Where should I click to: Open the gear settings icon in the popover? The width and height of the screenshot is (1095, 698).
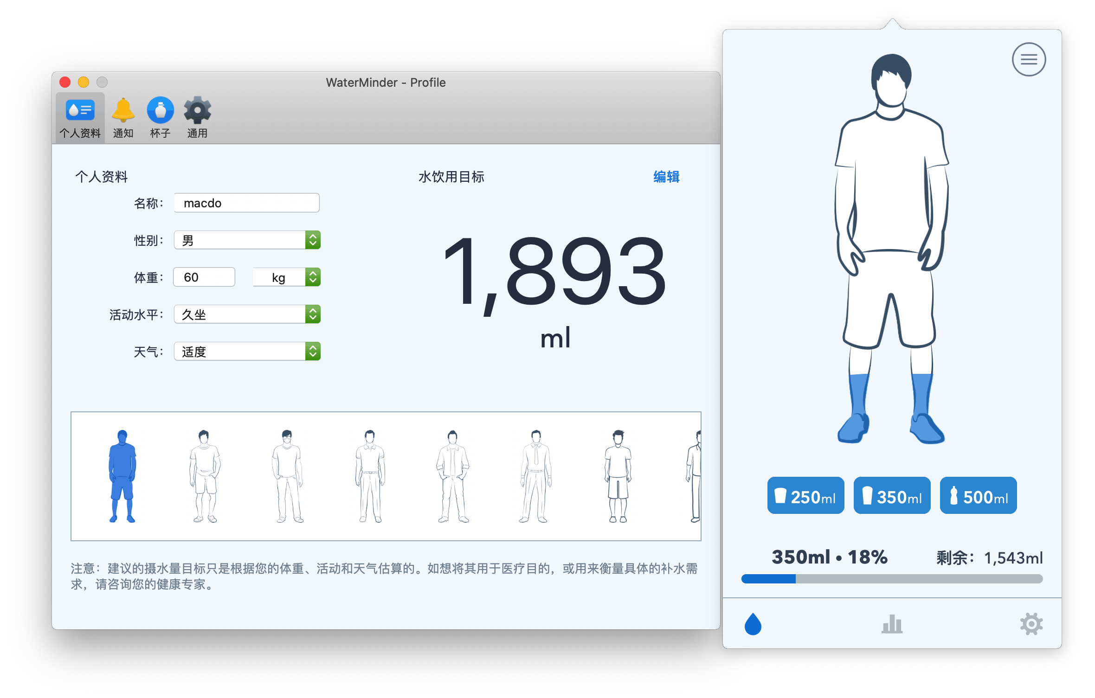(1031, 624)
